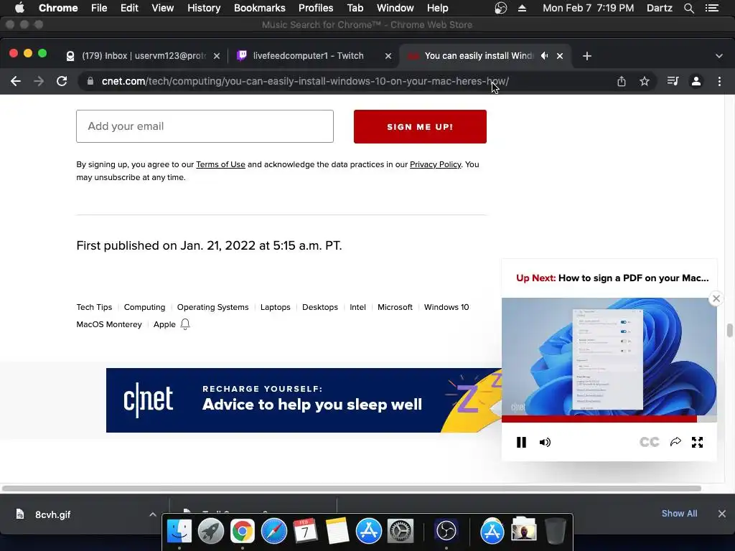The height and width of the screenshot is (551, 735).
Task: Open a new tab
Action: pos(587,56)
